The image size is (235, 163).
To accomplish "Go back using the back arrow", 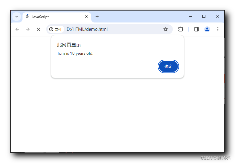I will point(17,29).
